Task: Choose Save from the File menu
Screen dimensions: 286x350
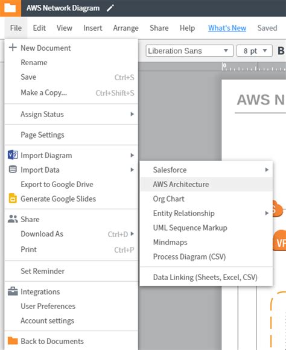Action: [71, 77]
